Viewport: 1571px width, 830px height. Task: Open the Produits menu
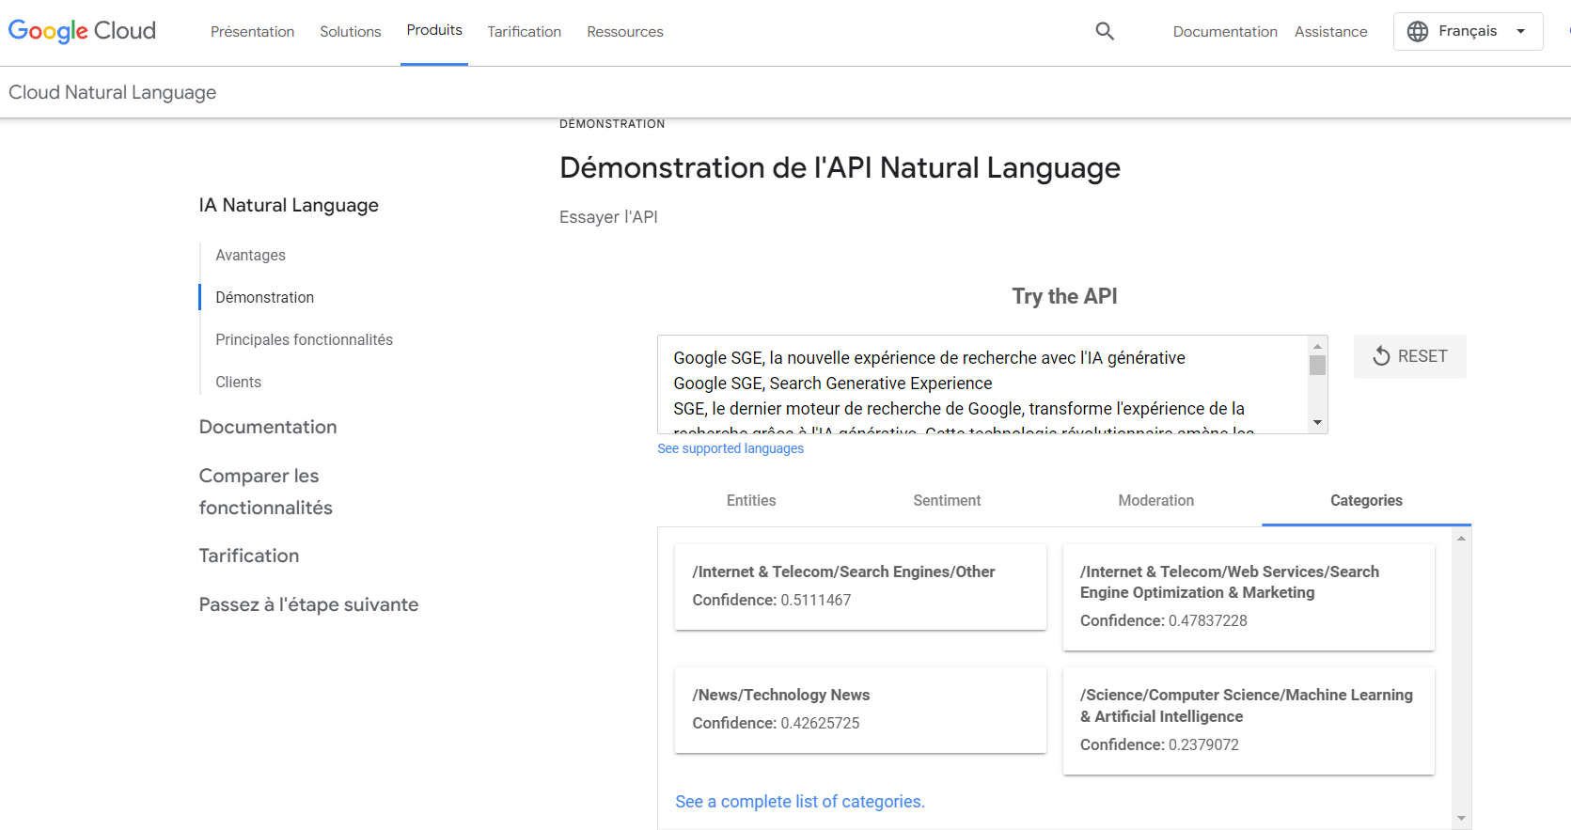point(434,30)
